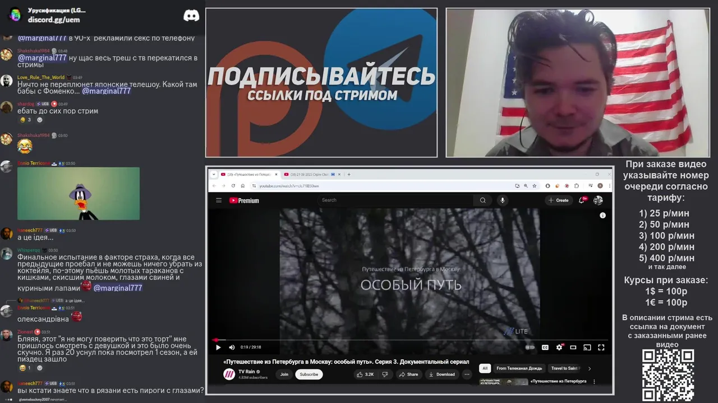The image size is (718, 403).
Task: Open the YouTube hamburger guide menu
Action: click(219, 200)
